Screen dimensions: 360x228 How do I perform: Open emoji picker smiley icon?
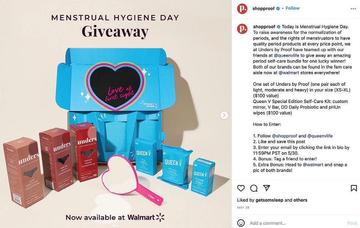[241, 223]
